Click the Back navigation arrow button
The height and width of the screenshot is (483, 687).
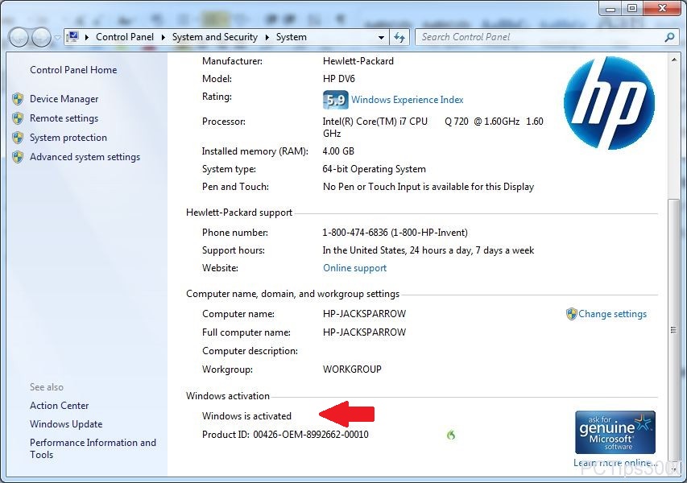coord(19,37)
